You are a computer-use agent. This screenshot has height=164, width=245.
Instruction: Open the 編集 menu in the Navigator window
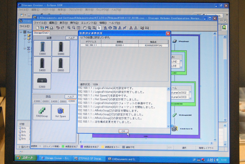[x=53, y=23]
